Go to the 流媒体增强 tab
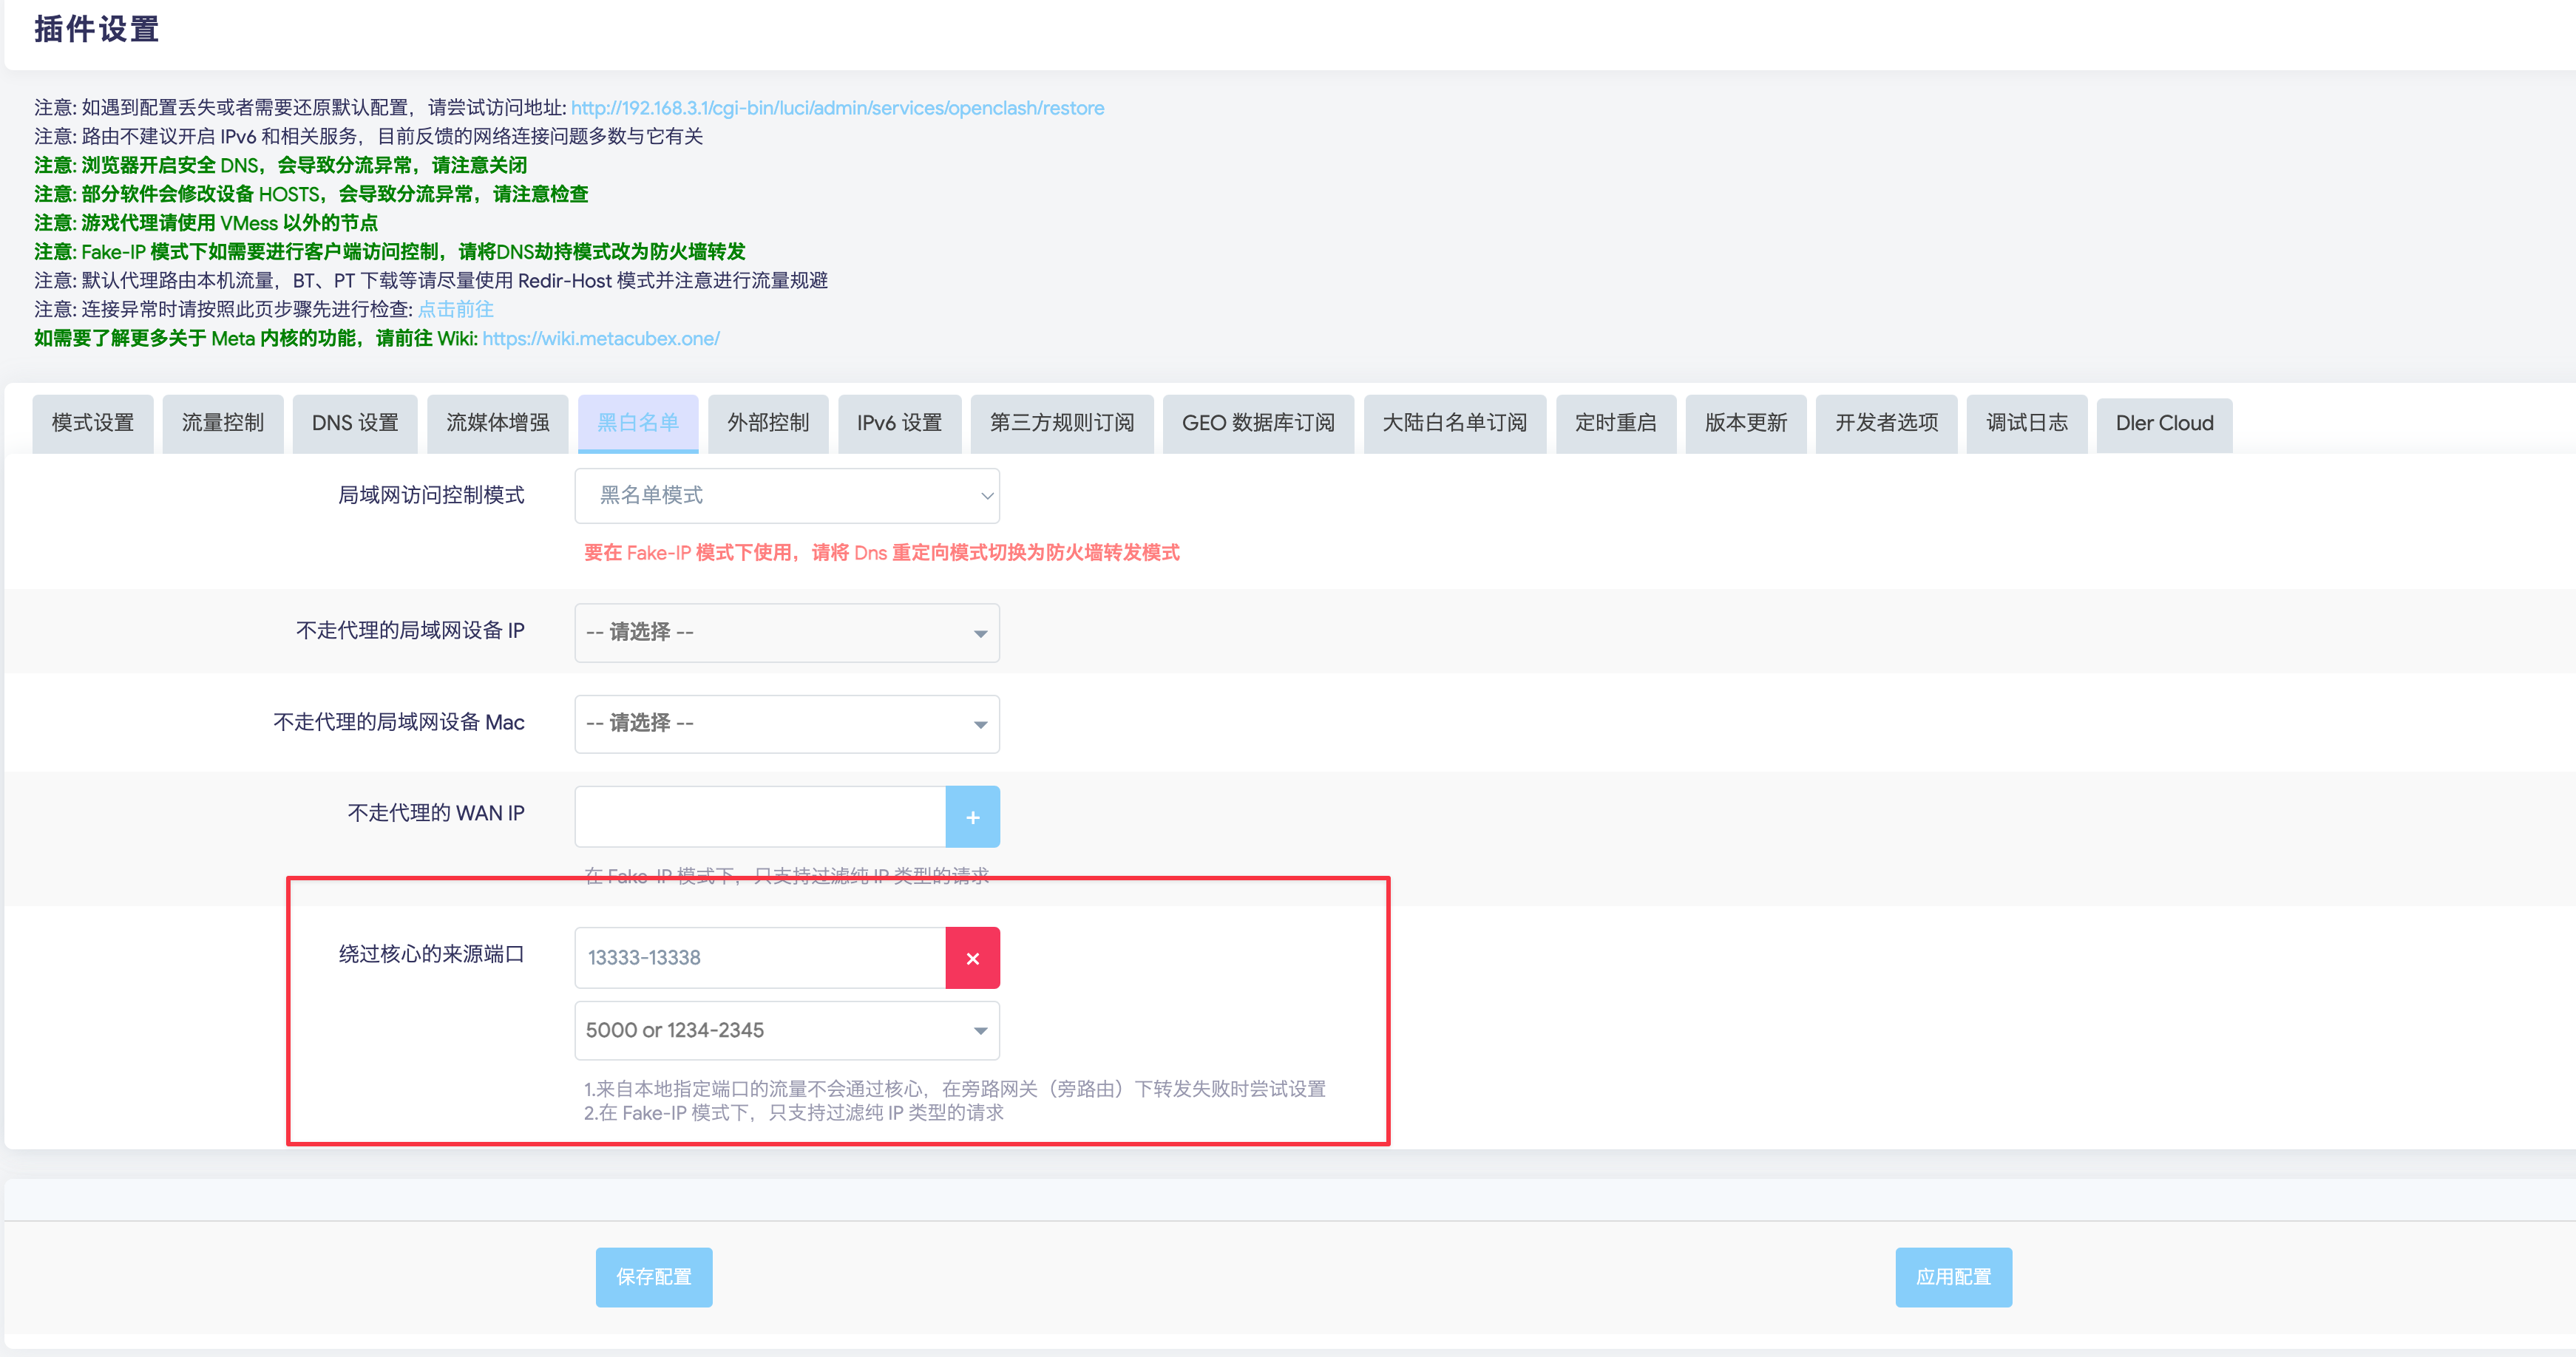 pyautogui.click(x=497, y=424)
